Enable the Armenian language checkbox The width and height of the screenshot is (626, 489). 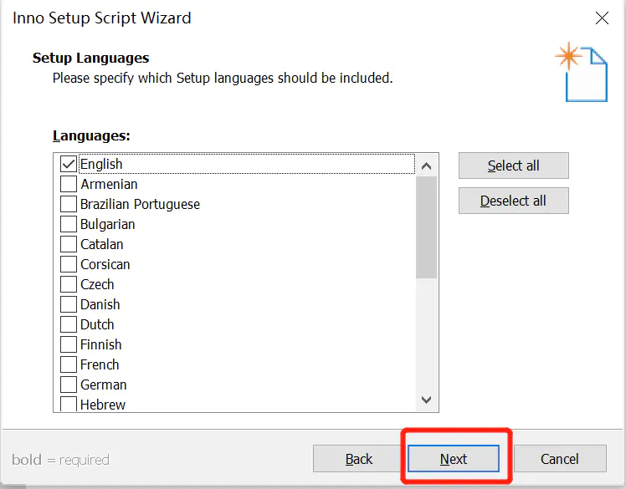tap(69, 184)
